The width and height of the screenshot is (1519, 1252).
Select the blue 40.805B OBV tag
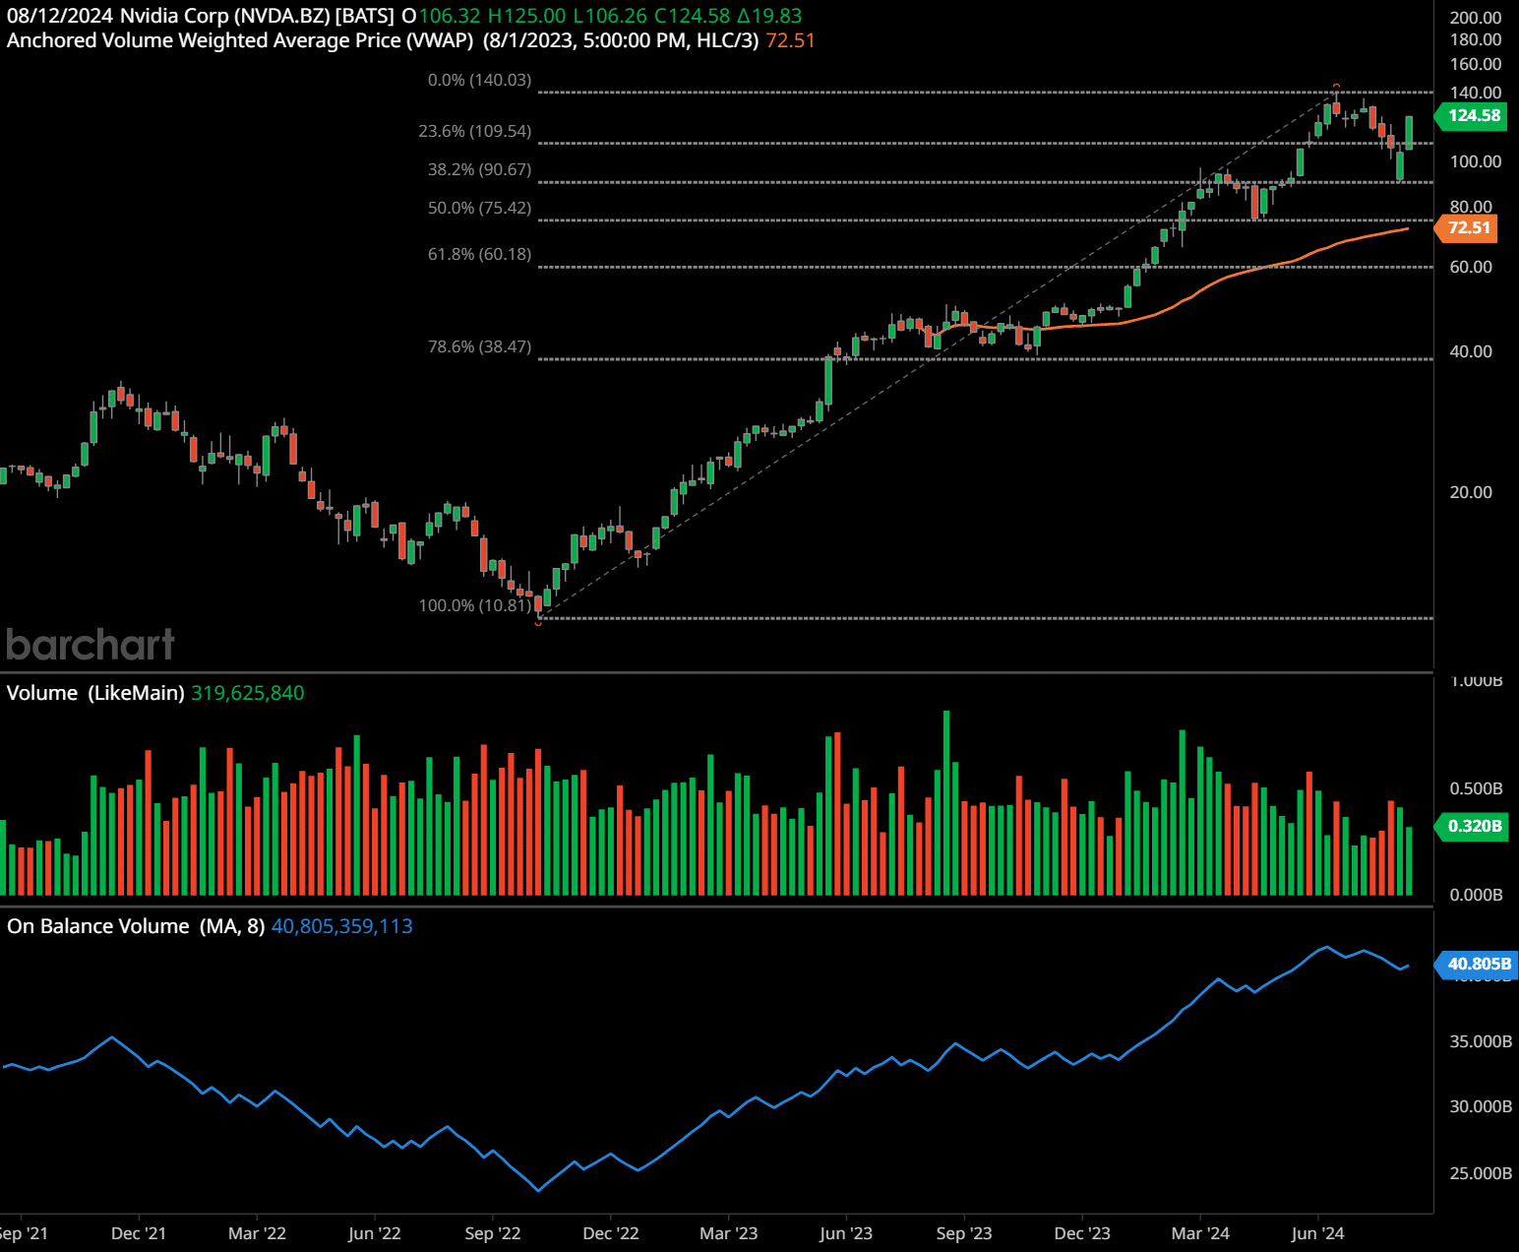[1477, 964]
